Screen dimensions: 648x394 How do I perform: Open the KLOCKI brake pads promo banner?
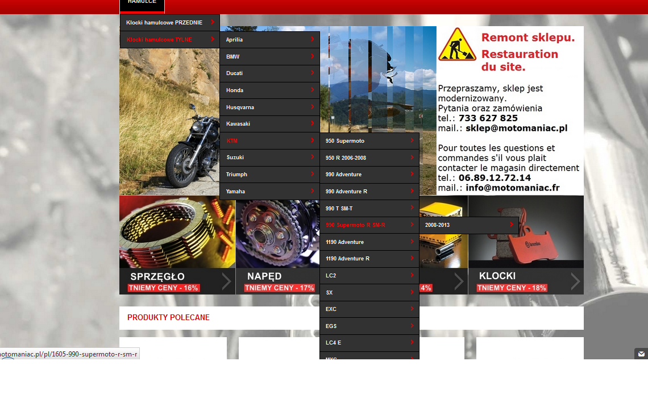coord(526,245)
